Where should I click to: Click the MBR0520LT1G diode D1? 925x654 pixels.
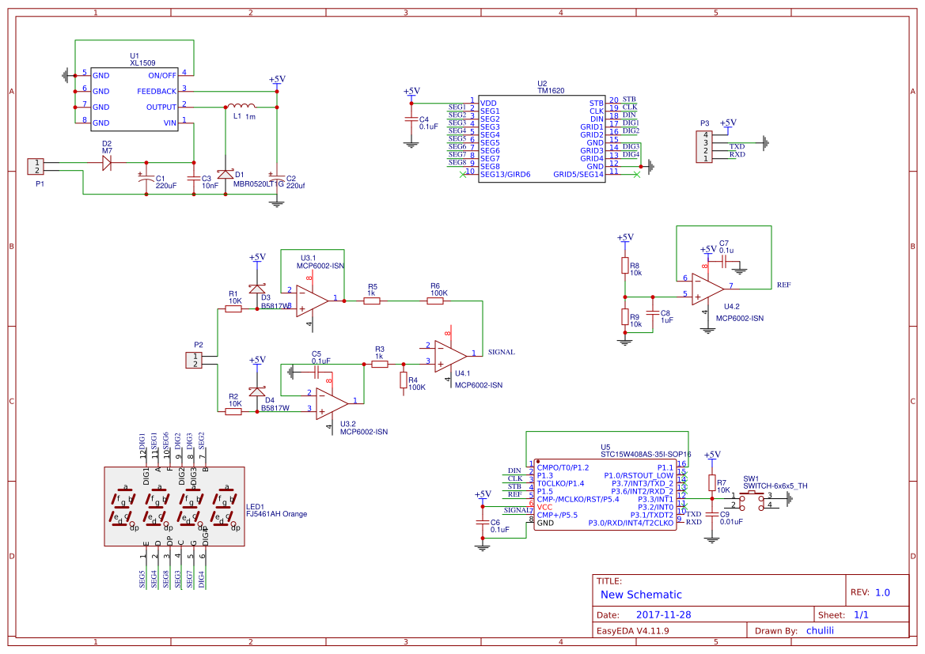click(226, 172)
